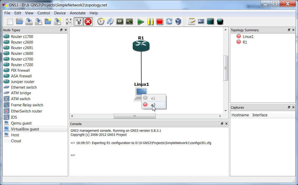Choose interface e1 in popup menu

(153, 98)
